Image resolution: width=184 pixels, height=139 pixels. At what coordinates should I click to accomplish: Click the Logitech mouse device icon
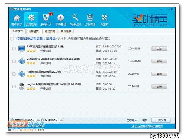tap(22, 86)
